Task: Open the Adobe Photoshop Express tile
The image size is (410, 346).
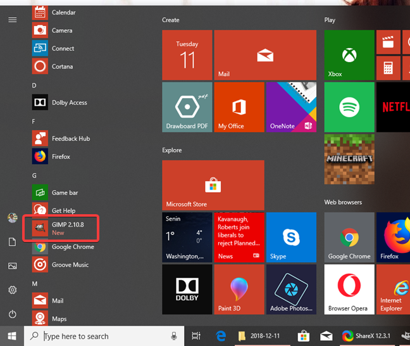Action: [x=291, y=290]
